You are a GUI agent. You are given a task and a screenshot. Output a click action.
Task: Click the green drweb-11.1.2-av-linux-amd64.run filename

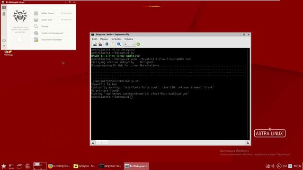[116, 56]
